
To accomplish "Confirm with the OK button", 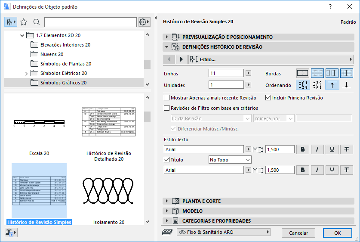I will (x=338, y=233).
